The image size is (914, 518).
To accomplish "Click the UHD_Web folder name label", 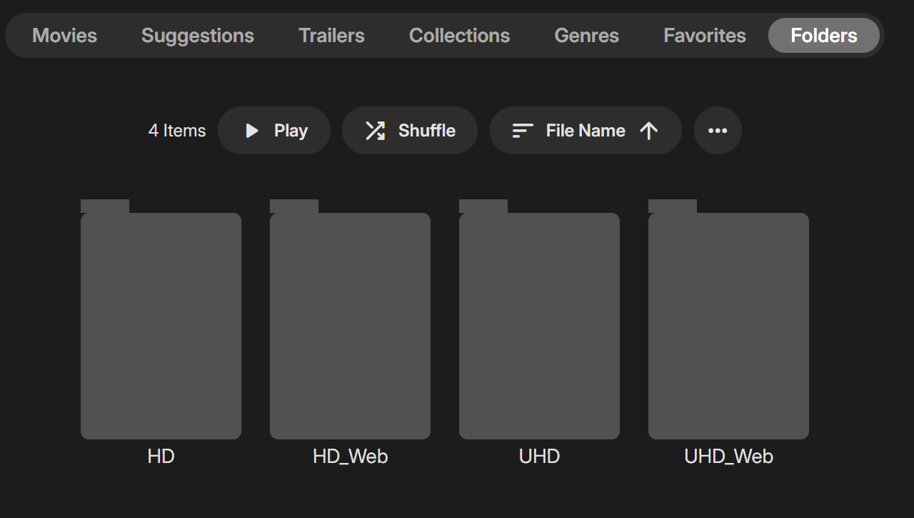I will tap(728, 457).
